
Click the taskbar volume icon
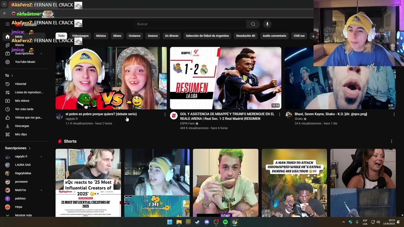(x=378, y=222)
